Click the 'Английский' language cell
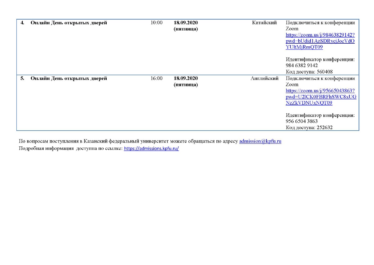Screen dimensions: 374x265 tap(264, 78)
